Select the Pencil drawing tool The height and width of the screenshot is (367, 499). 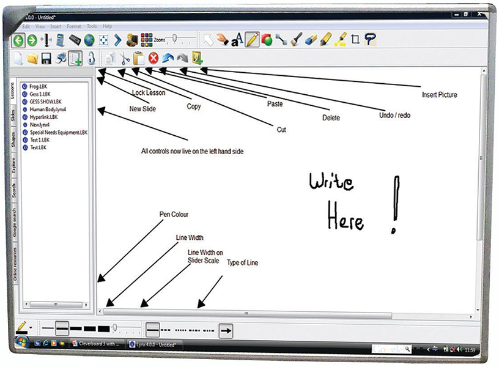[253, 40]
